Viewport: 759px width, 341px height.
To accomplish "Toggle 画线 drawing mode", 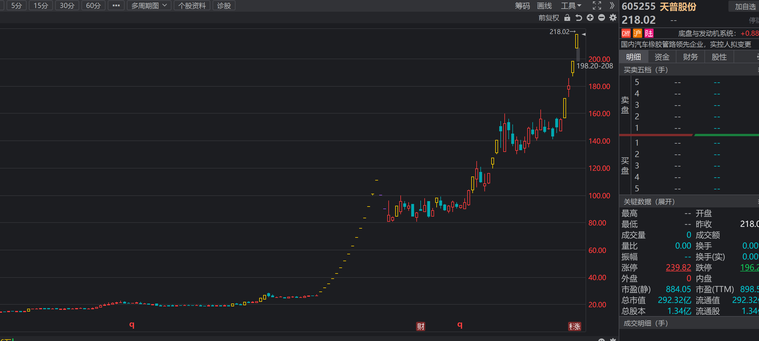I will [x=544, y=6].
